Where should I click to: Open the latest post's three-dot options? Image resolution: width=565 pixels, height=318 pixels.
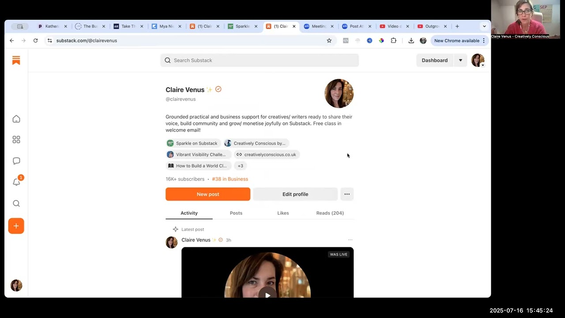click(x=350, y=240)
